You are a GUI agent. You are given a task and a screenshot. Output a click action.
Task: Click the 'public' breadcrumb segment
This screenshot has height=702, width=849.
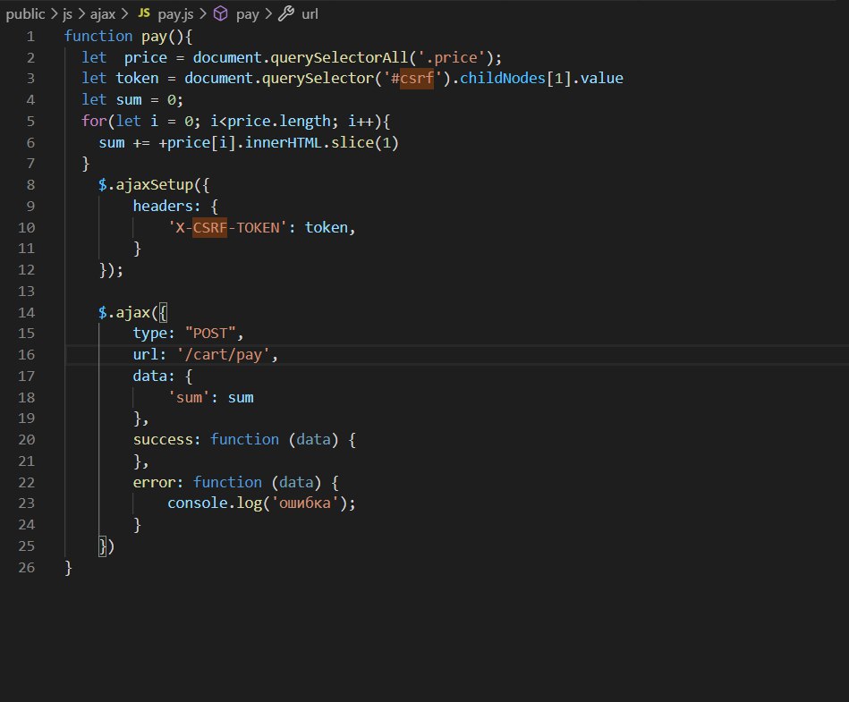[x=25, y=14]
